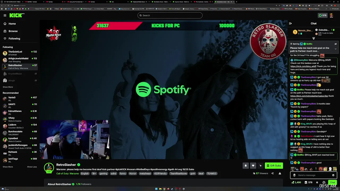The height and width of the screenshot is (191, 340).
Task: Click the adhd tag
Action: pos(113,173)
